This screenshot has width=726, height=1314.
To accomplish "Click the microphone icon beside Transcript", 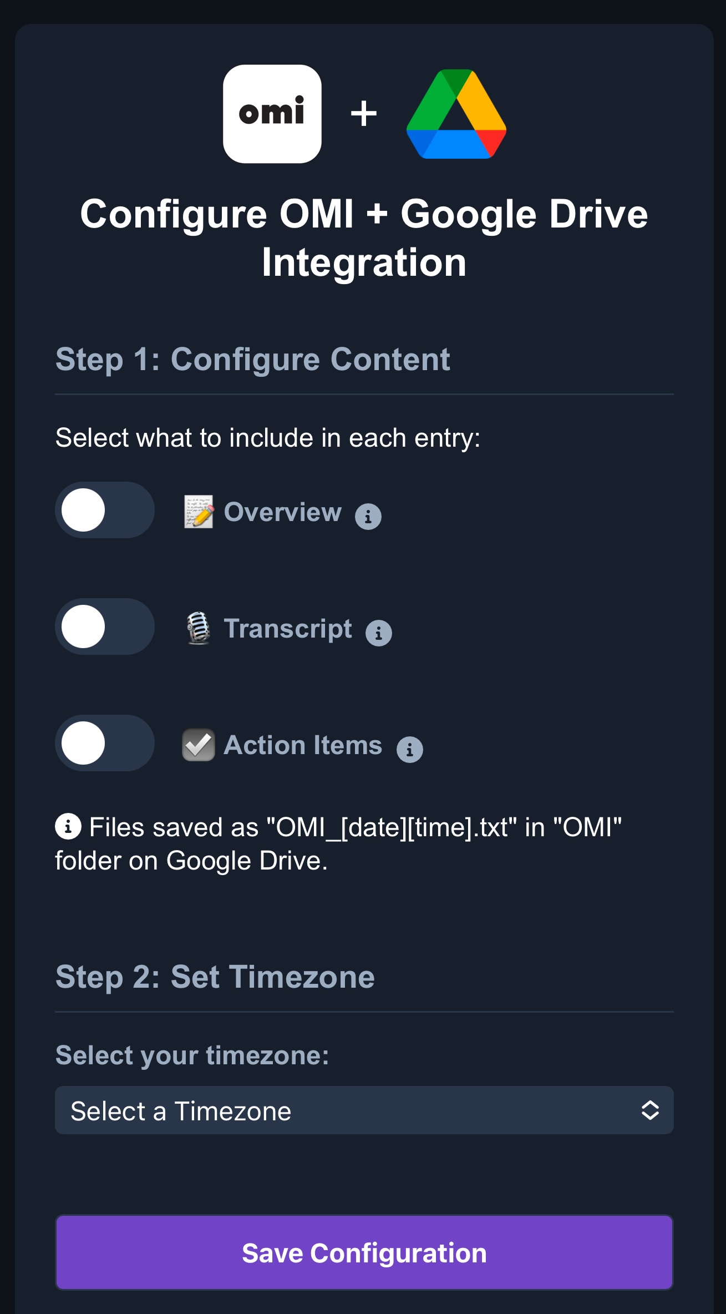I will click(x=199, y=629).
